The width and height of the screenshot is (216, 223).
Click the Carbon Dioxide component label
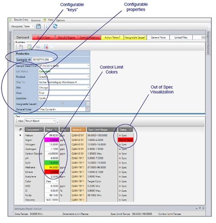[x=34, y=153]
